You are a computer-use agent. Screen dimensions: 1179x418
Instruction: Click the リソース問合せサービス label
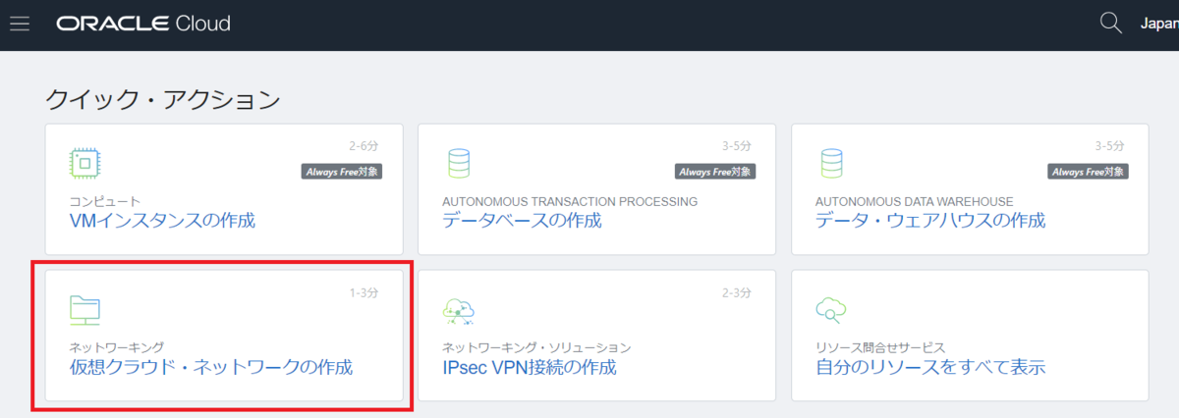tap(880, 348)
